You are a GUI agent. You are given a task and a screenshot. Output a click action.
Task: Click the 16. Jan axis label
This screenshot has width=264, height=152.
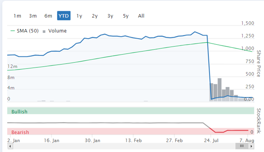[51, 140]
